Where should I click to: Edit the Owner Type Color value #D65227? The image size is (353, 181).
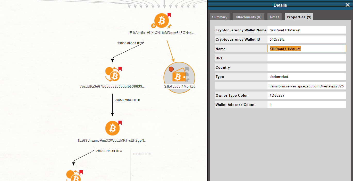[x=307, y=95]
